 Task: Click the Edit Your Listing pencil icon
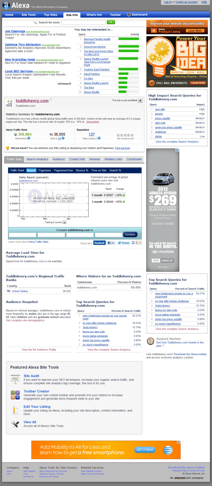click(x=15, y=410)
